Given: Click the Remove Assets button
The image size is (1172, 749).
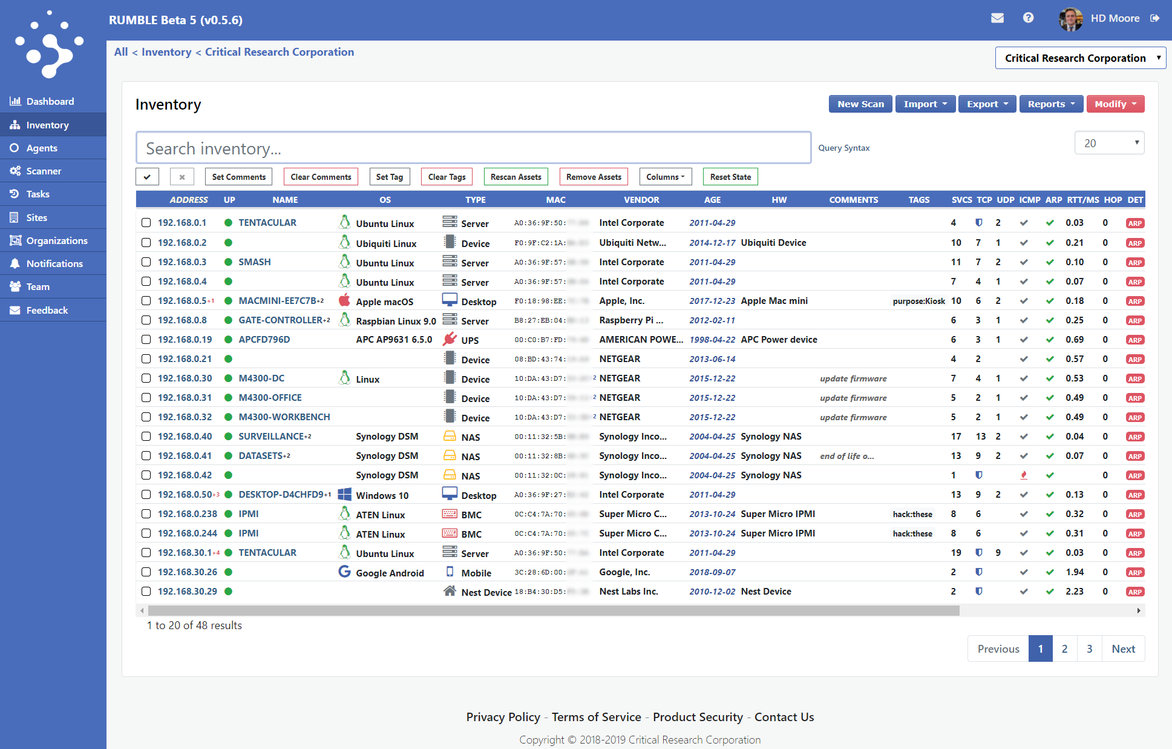Looking at the screenshot, I should click(x=594, y=177).
